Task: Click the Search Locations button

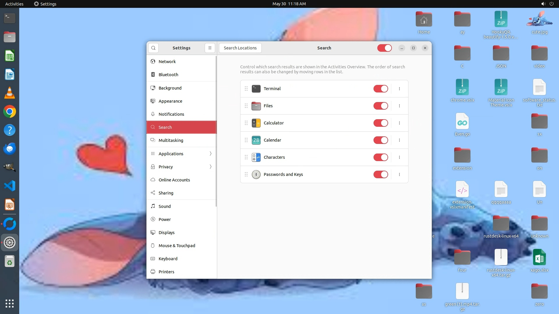Action: pos(240,48)
